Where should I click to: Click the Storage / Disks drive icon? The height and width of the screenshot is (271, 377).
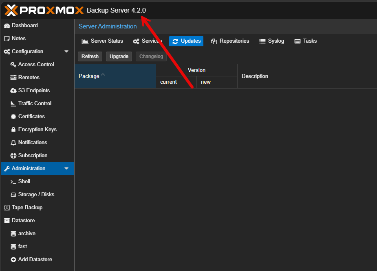coord(13,195)
